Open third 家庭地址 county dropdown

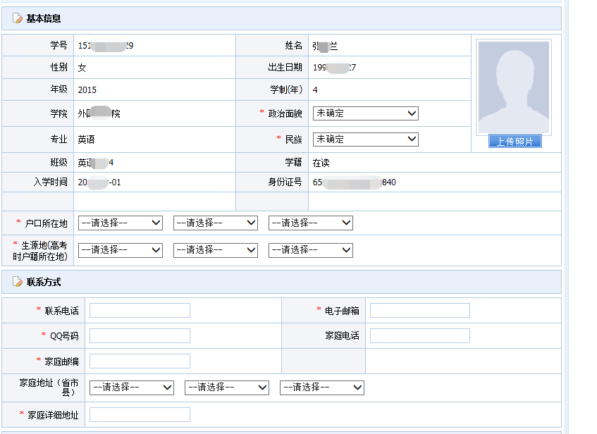click(x=321, y=387)
